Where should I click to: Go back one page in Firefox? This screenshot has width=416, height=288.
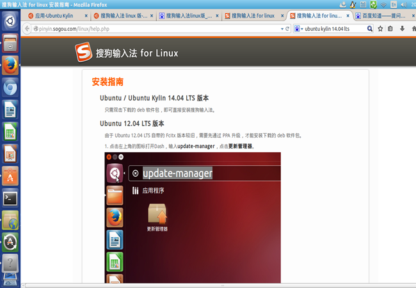coord(27,29)
